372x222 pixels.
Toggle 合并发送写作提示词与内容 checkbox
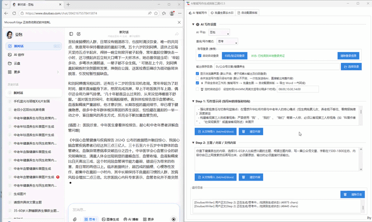(x=197, y=78)
